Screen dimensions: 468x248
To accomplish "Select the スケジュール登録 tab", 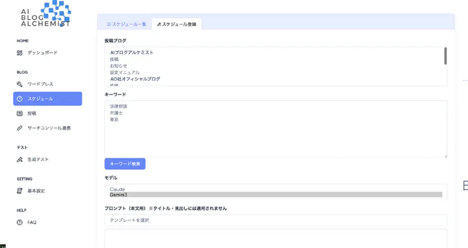I will point(177,24).
